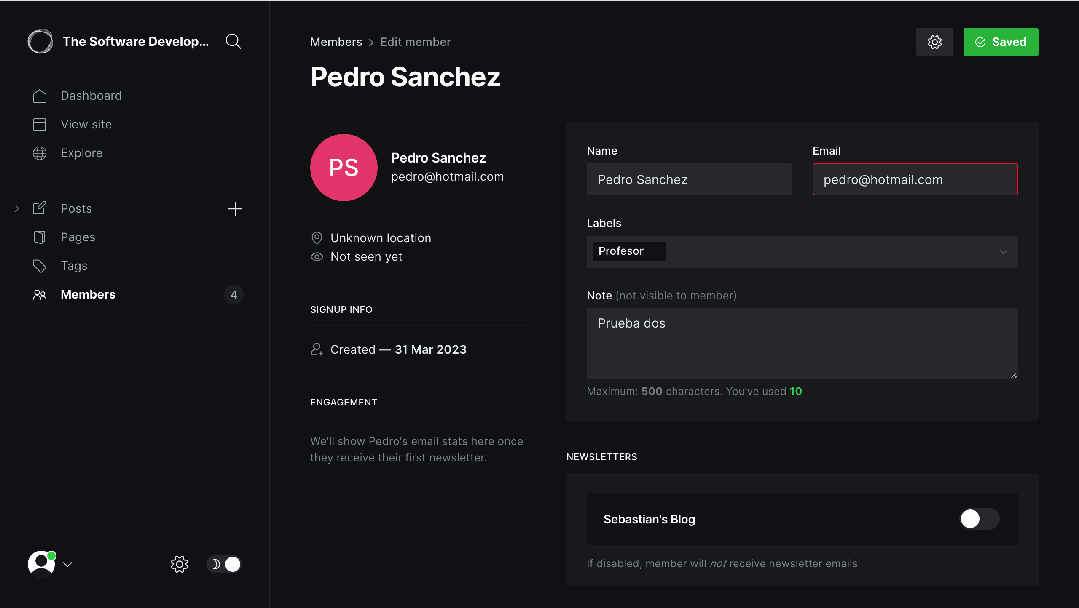This screenshot has height=608, width=1079.
Task: Open the Labels dropdown
Action: [1004, 251]
